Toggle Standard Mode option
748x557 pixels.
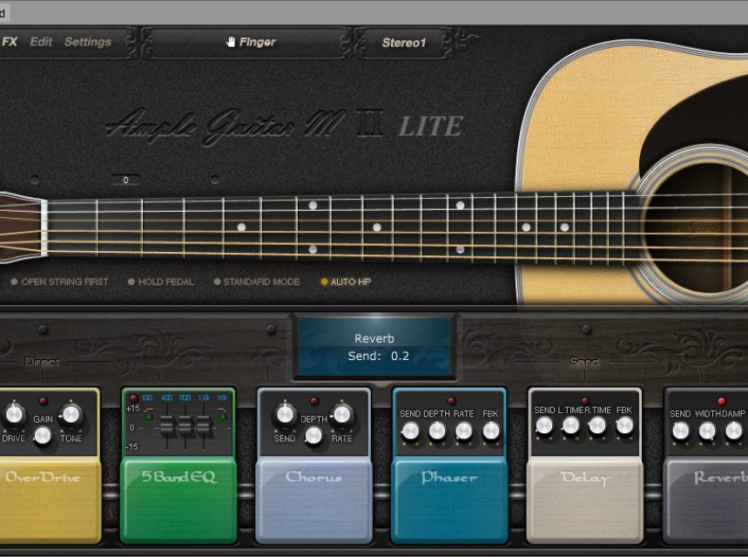(x=257, y=282)
